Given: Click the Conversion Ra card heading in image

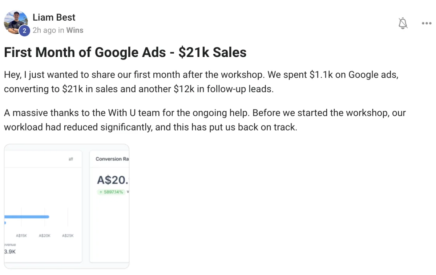Looking at the screenshot, I should 112,159.
